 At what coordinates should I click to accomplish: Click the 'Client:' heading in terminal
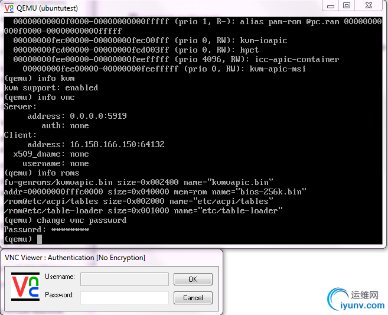[20, 135]
